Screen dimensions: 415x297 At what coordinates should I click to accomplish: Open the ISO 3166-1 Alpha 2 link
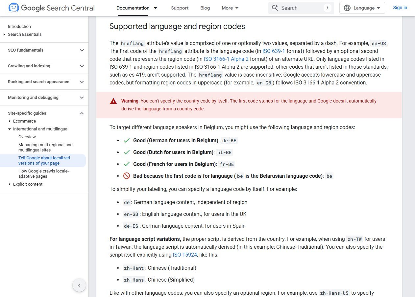(226, 59)
